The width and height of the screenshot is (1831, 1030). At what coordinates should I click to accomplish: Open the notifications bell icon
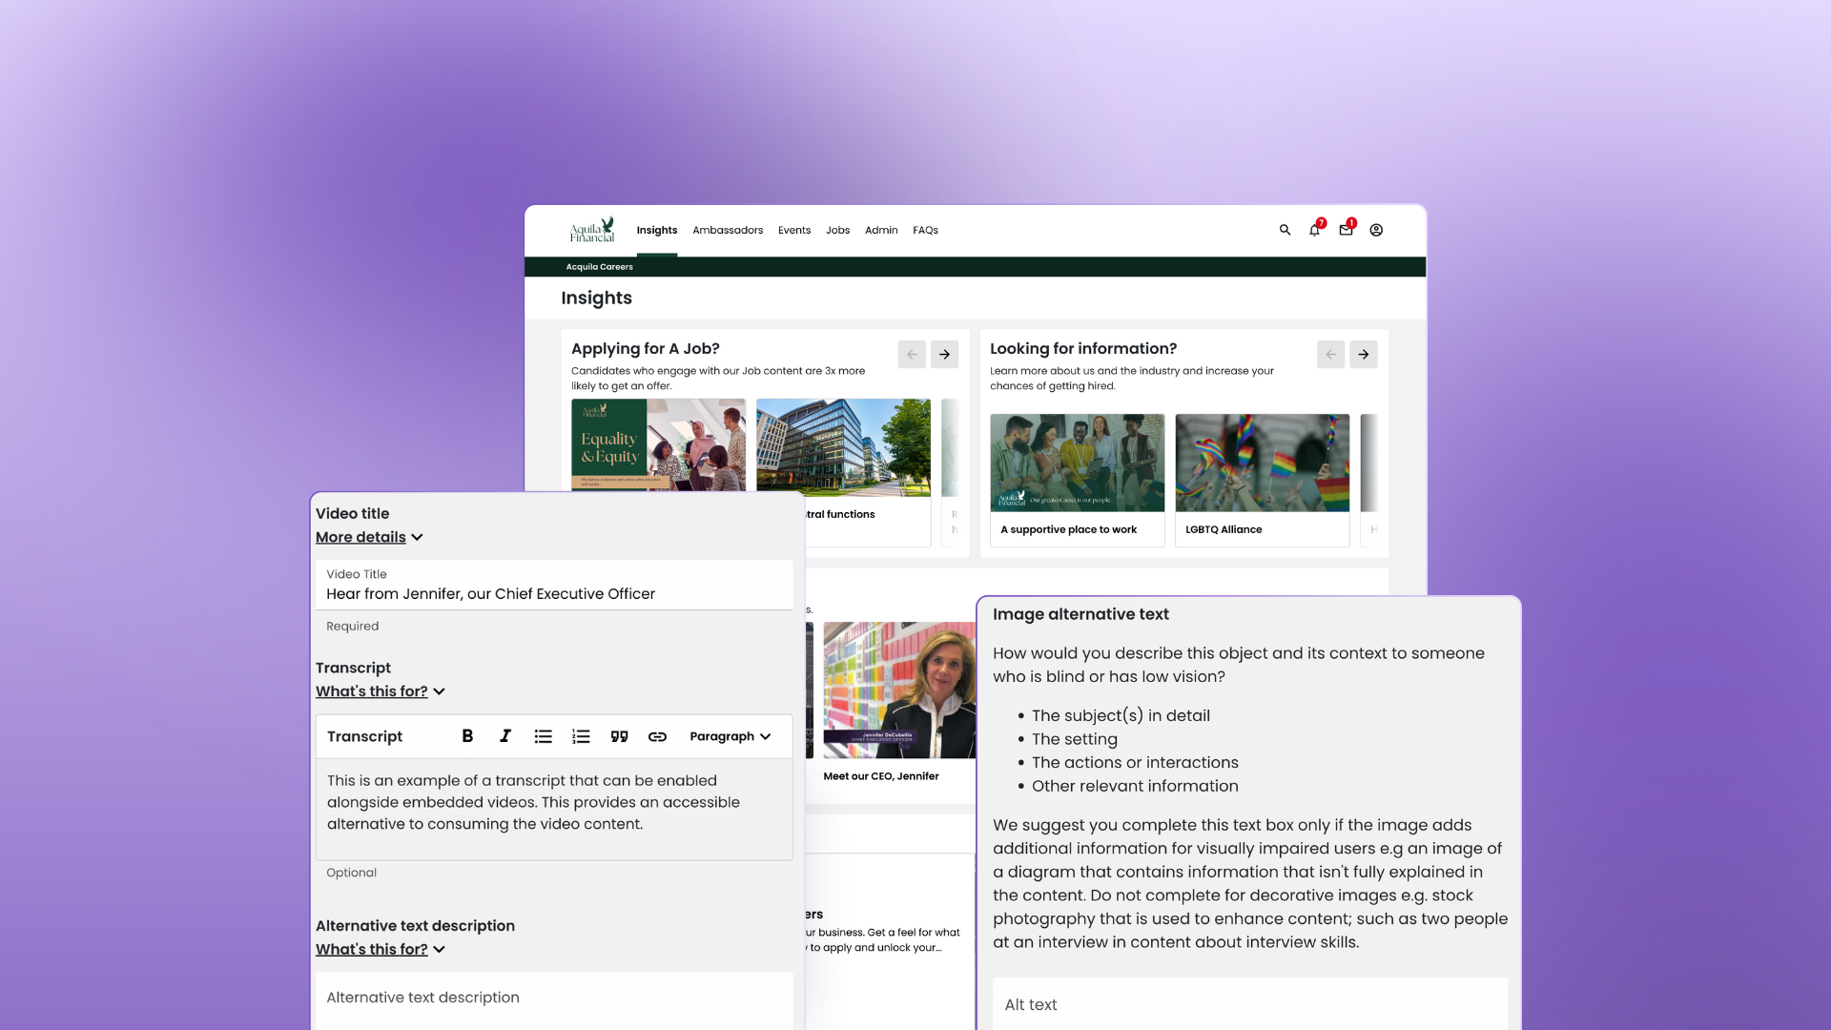point(1315,230)
